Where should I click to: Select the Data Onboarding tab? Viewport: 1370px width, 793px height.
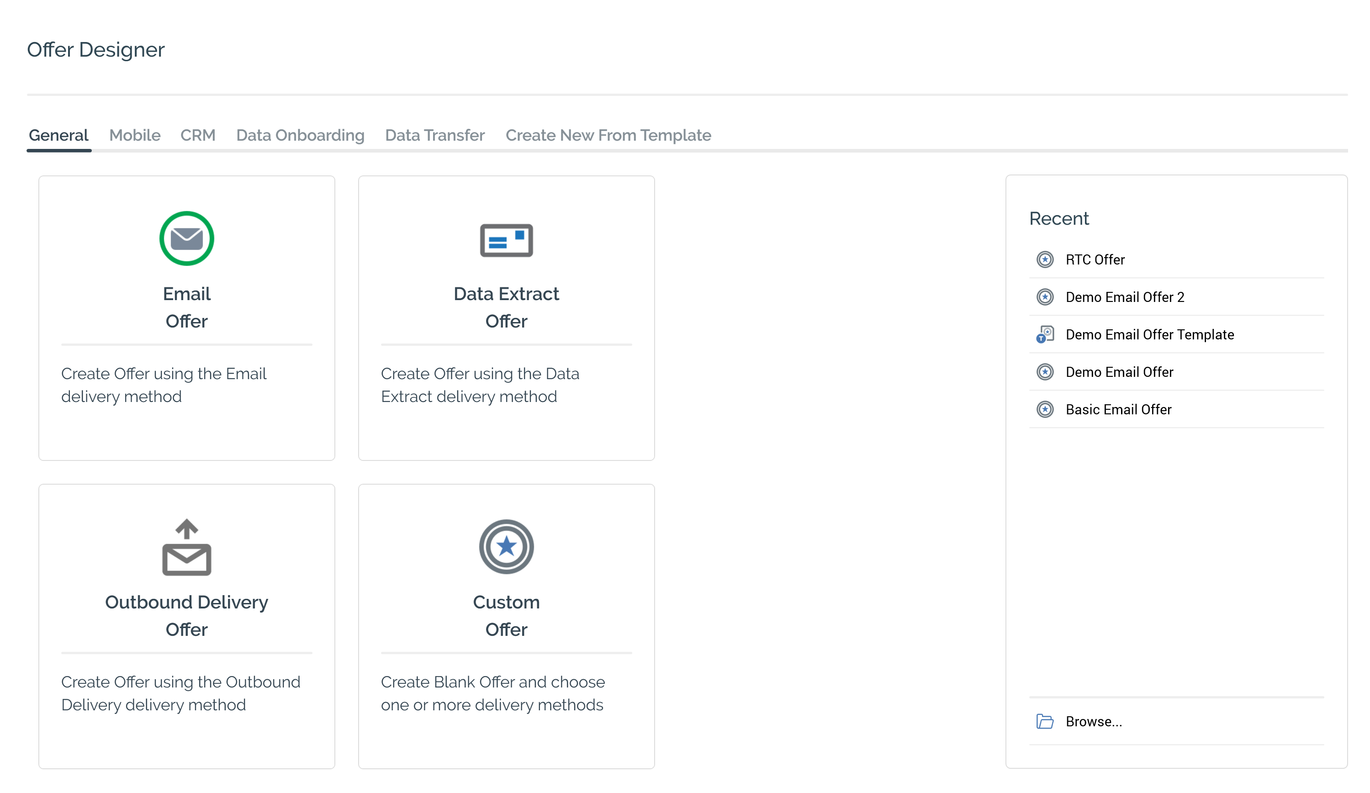pos(300,135)
